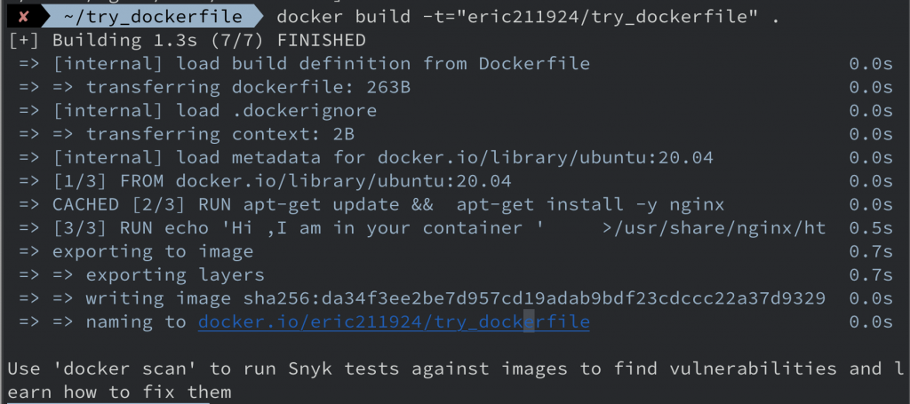The height and width of the screenshot is (404, 910).
Task: Click the 'Building 1.3s (7/7) FINISHED' status text
Action: click(x=209, y=40)
